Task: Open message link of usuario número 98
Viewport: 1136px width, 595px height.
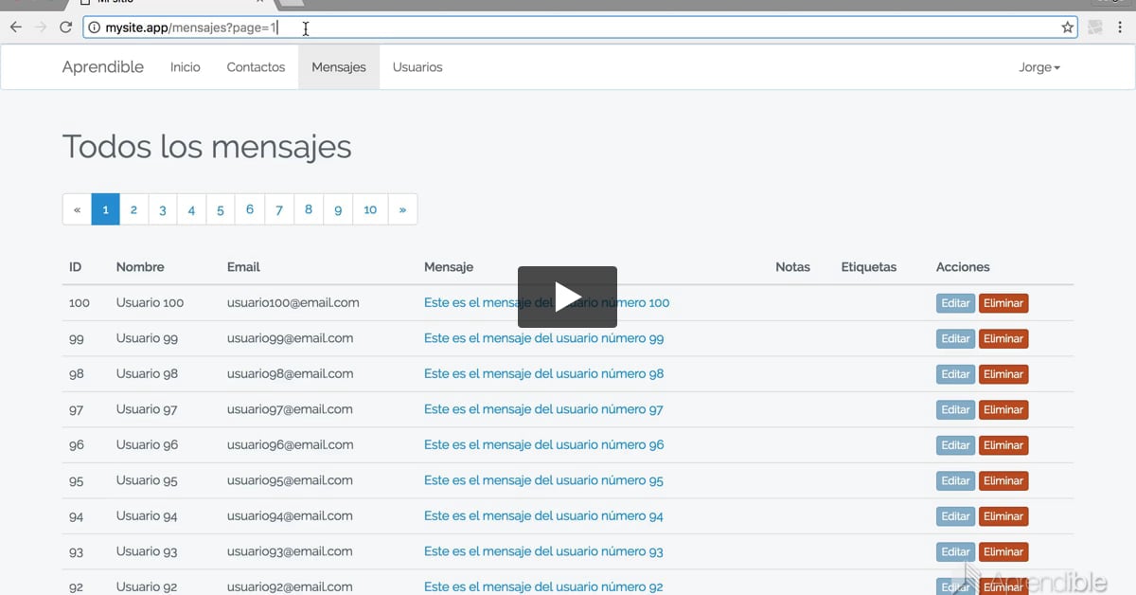Action: [543, 373]
